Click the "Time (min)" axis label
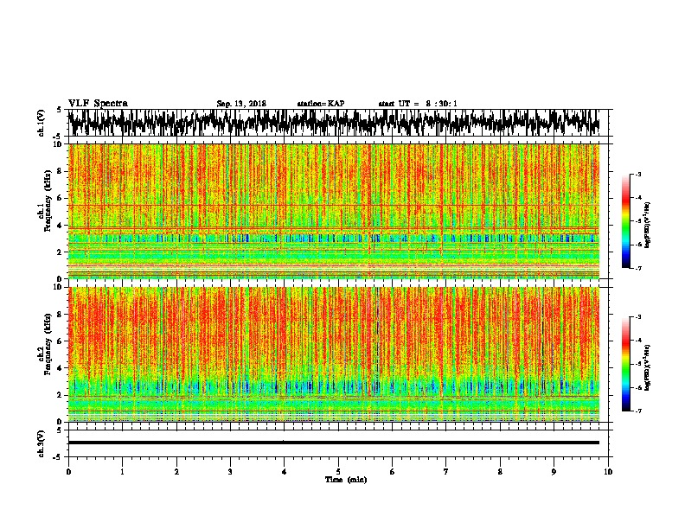The width and height of the screenshot is (685, 529). 346,480
